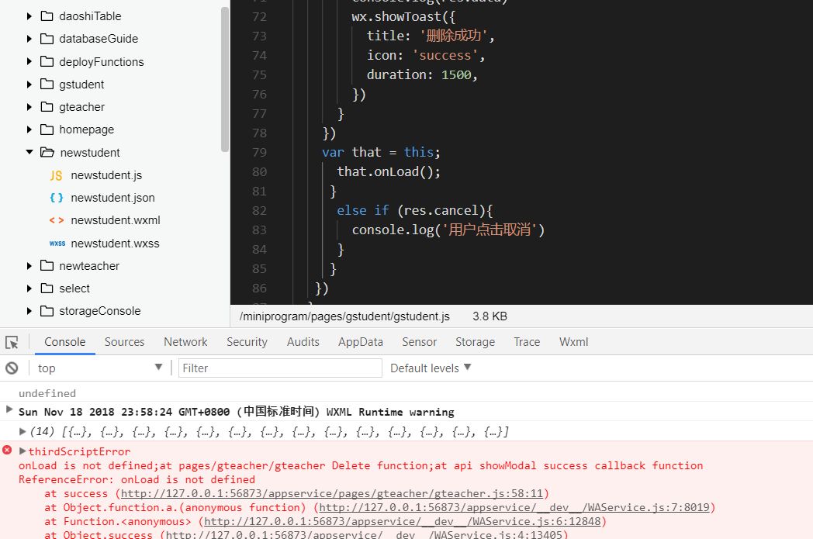The image size is (813, 539).
Task: Click the console Filter input field
Action: coord(280,368)
